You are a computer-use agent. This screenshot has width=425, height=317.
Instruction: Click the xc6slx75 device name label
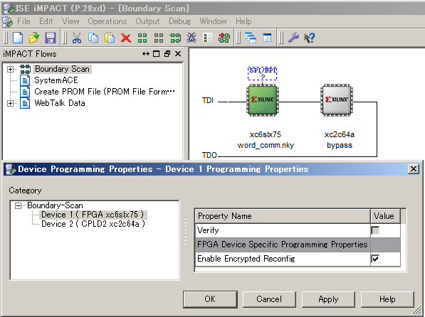pos(266,134)
